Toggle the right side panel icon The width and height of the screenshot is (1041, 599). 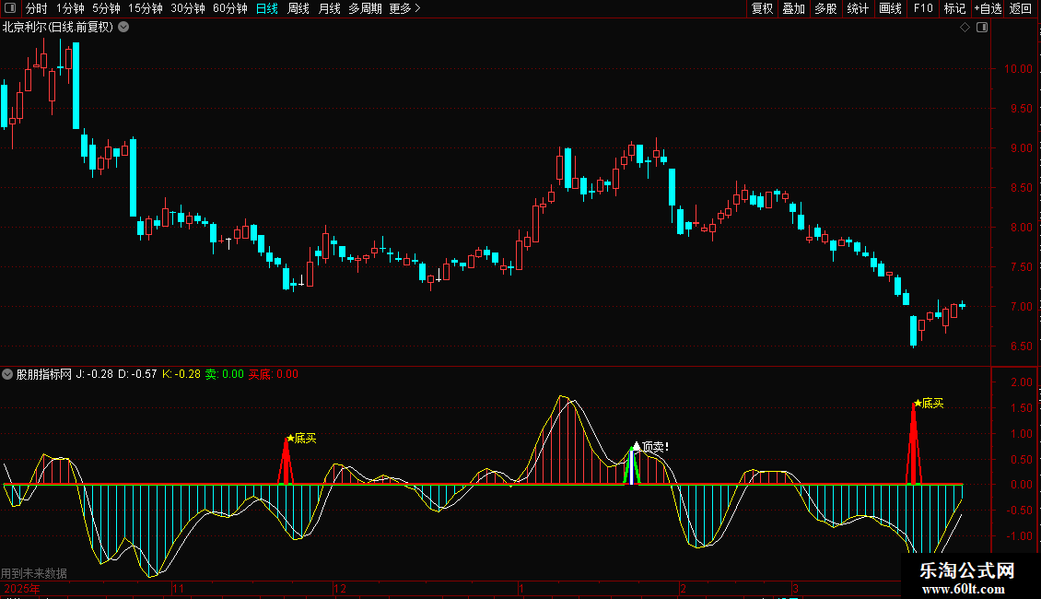tap(981, 28)
